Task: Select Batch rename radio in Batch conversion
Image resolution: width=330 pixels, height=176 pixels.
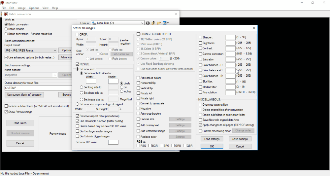Action: [6, 29]
